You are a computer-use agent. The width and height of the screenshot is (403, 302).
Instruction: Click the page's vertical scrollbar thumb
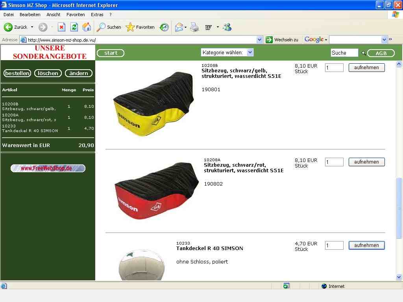[399, 208]
